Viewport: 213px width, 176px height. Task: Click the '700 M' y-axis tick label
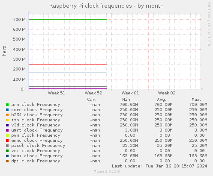19,20
